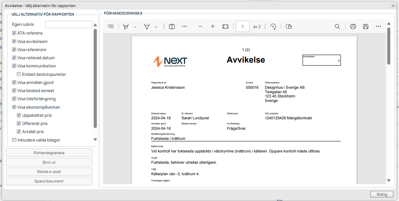This screenshot has width=399, height=201.
Task: Click the preview pane scrollbar thumb
Action: tap(389, 46)
